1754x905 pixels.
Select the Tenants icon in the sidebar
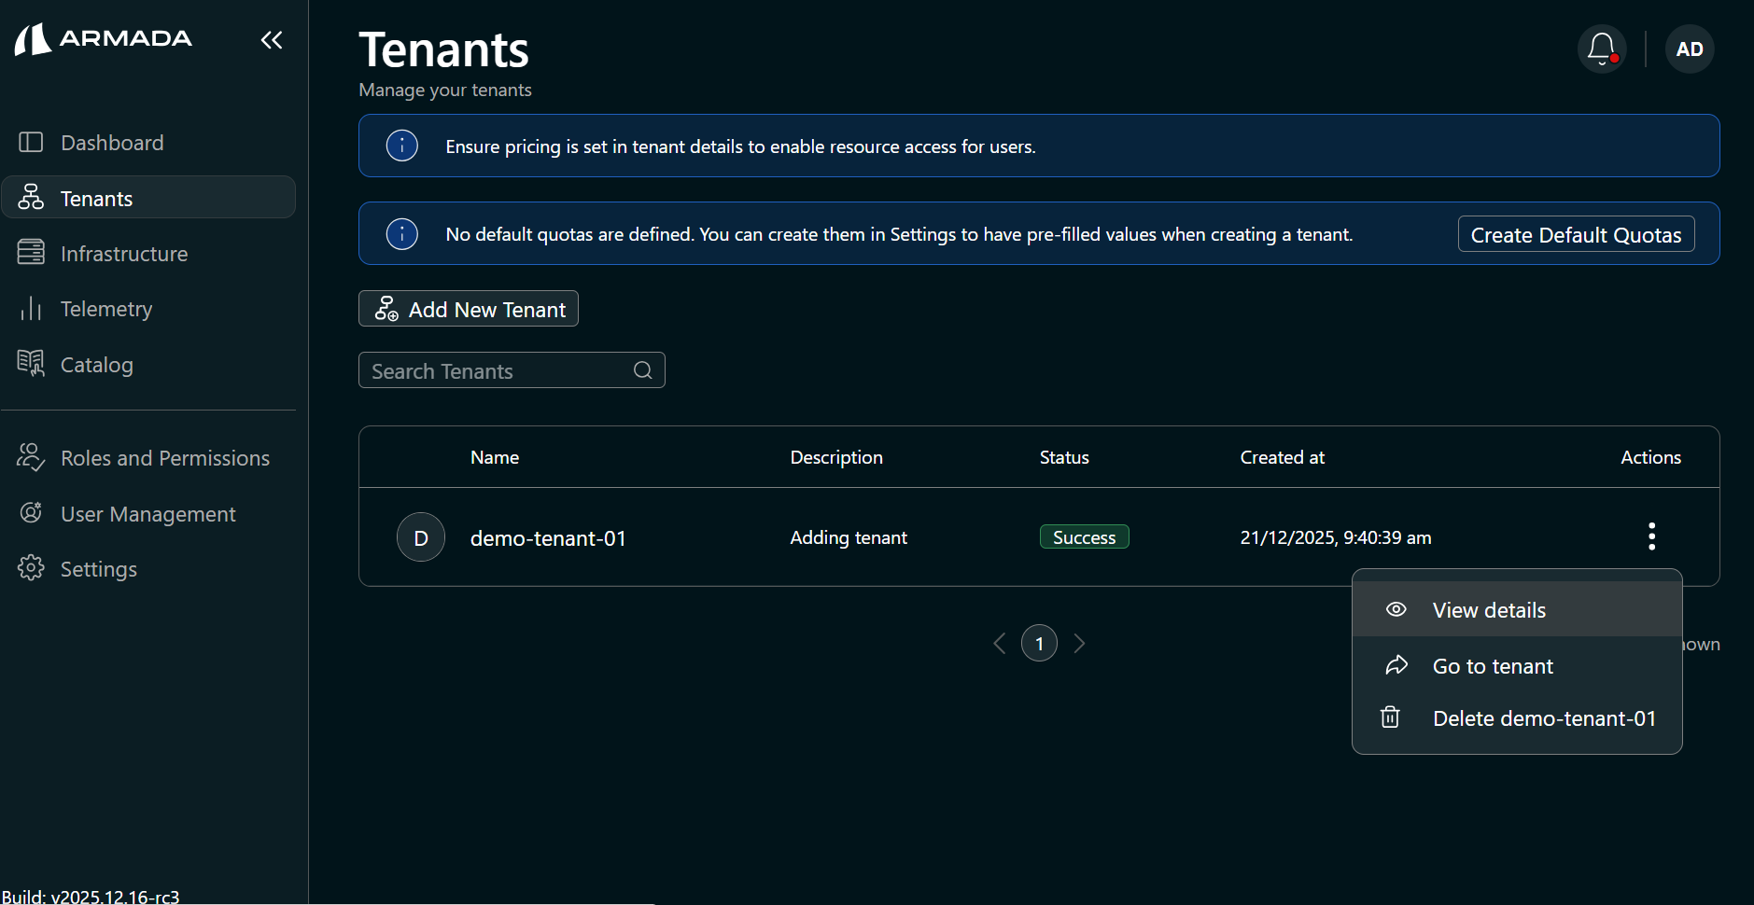31,197
